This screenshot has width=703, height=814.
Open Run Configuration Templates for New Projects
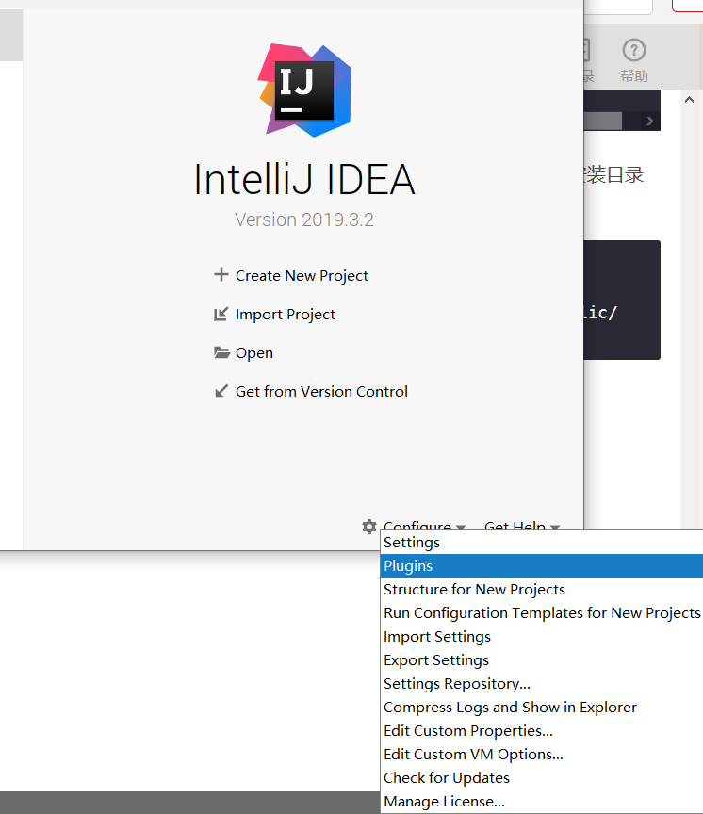[542, 613]
